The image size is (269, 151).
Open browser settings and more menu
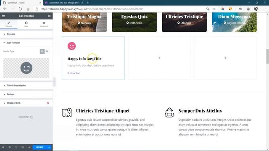click(264, 9)
